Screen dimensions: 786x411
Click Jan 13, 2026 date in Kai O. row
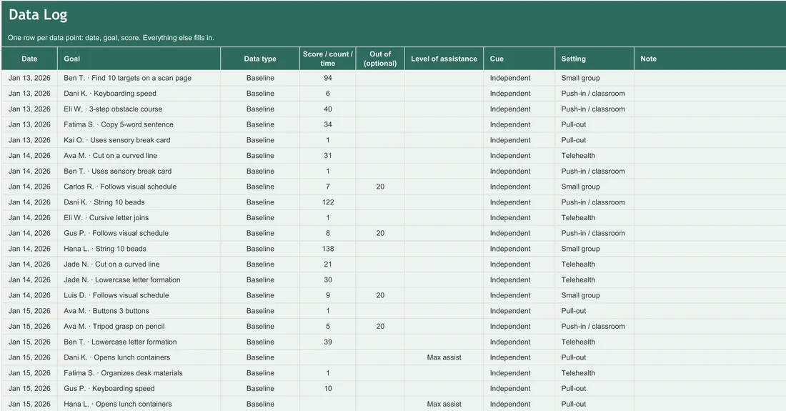click(29, 140)
